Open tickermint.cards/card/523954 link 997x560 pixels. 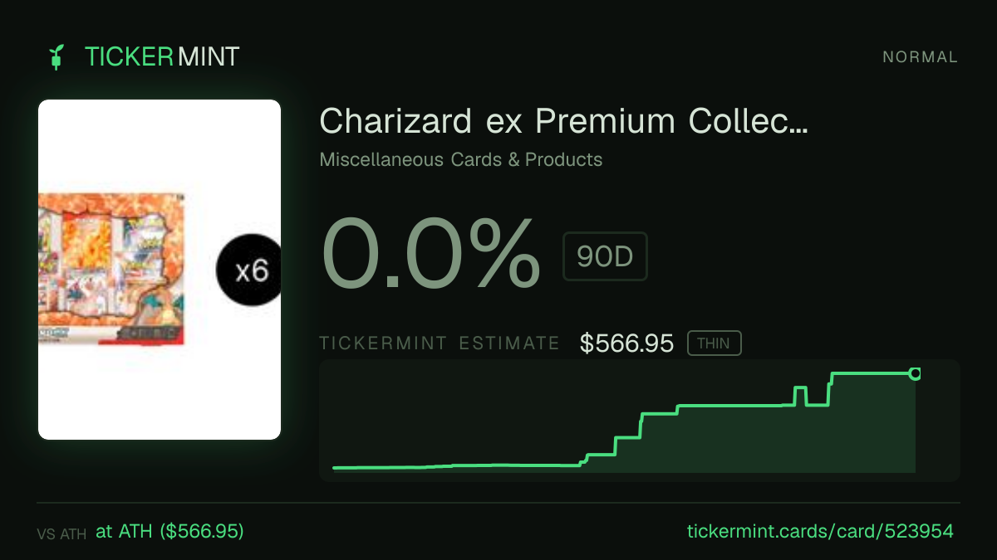[820, 532]
